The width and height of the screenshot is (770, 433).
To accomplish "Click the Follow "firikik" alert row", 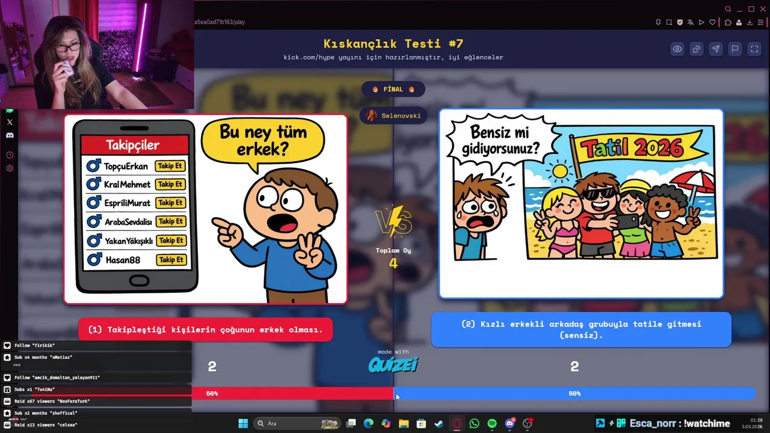I will pos(96,345).
